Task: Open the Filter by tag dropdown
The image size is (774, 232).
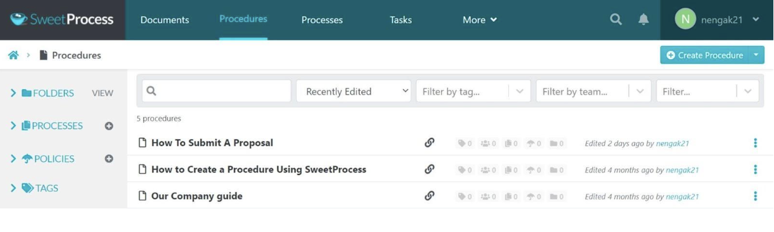Action: coord(473,91)
